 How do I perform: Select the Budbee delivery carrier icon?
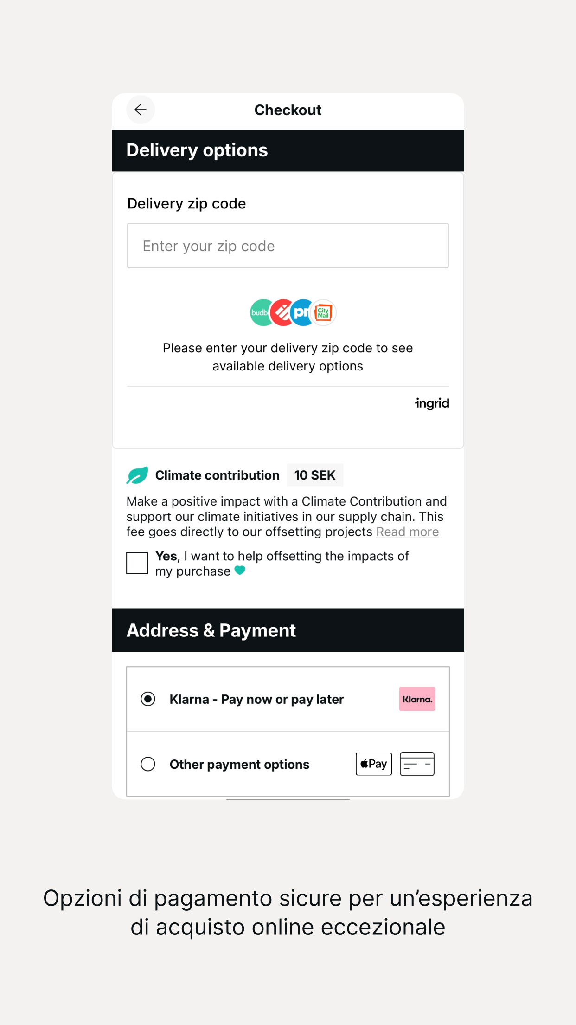(261, 312)
